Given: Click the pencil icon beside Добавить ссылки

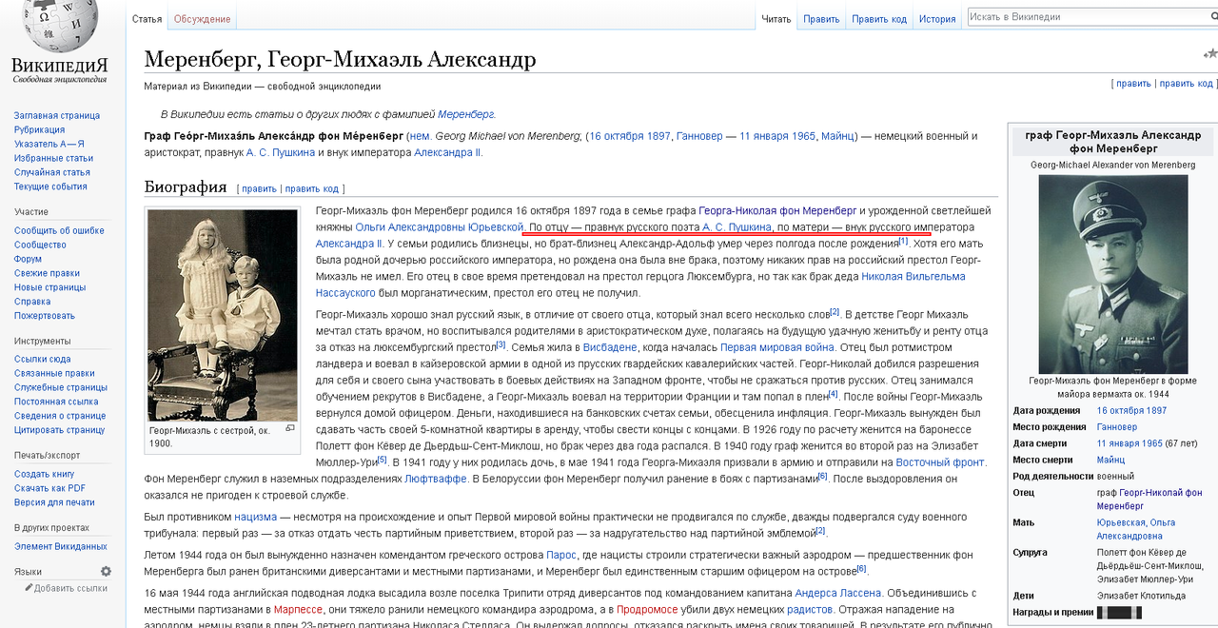Looking at the screenshot, I should [29, 588].
